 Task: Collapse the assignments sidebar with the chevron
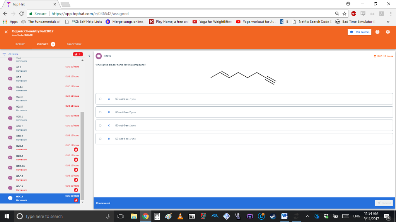click(x=89, y=55)
